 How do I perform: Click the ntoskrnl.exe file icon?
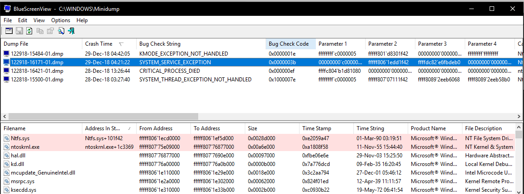(7, 147)
